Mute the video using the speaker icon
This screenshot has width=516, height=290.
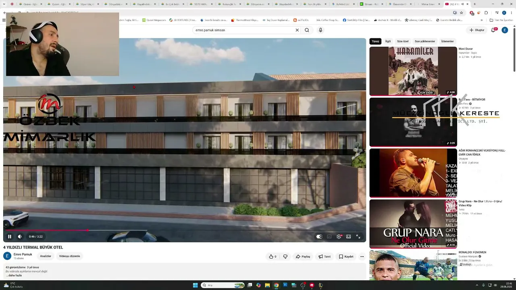pyautogui.click(x=20, y=236)
